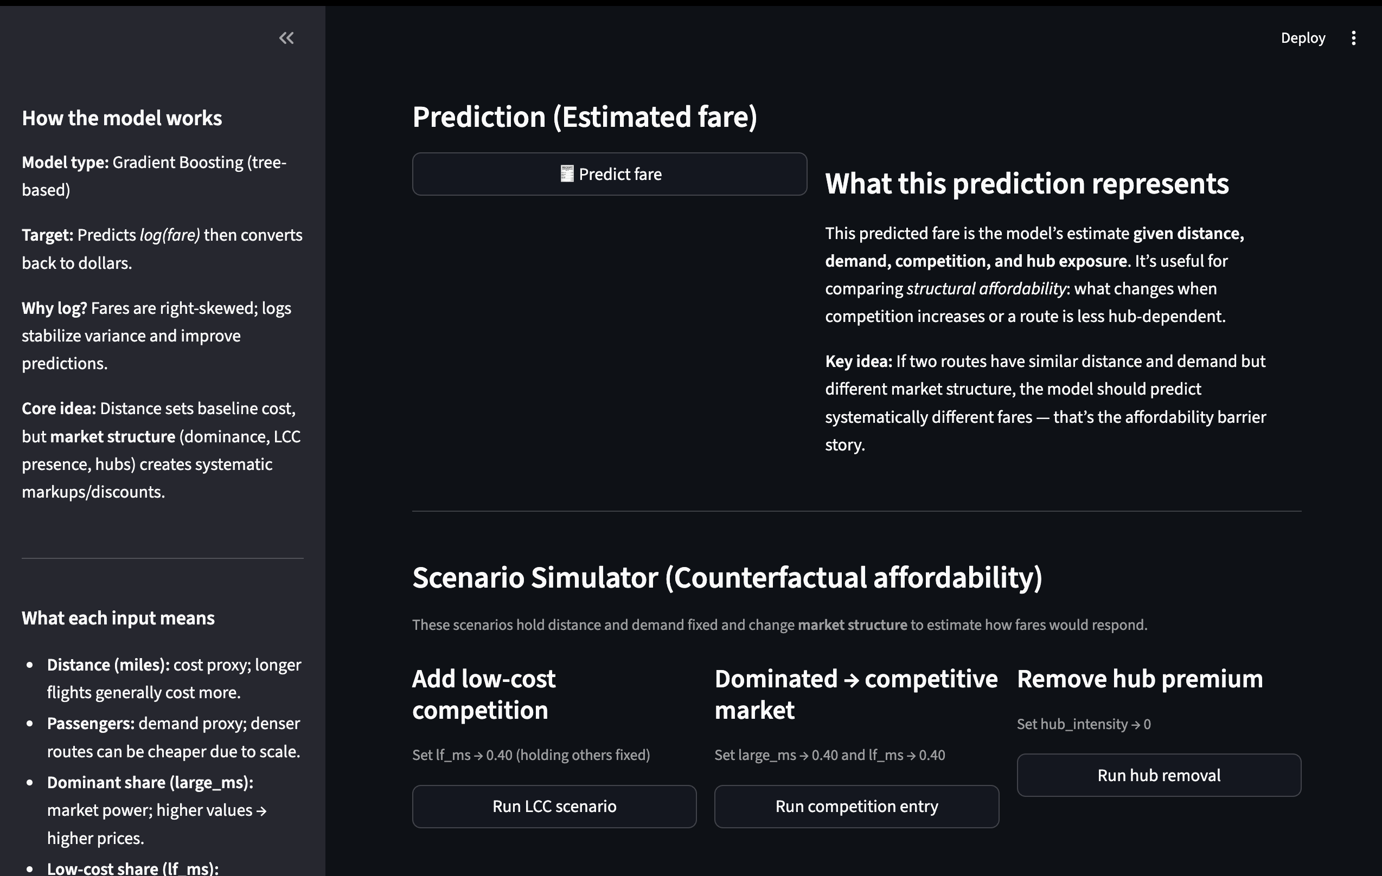Select the Scenario Simulator section heading
This screenshot has width=1382, height=876.
727,577
